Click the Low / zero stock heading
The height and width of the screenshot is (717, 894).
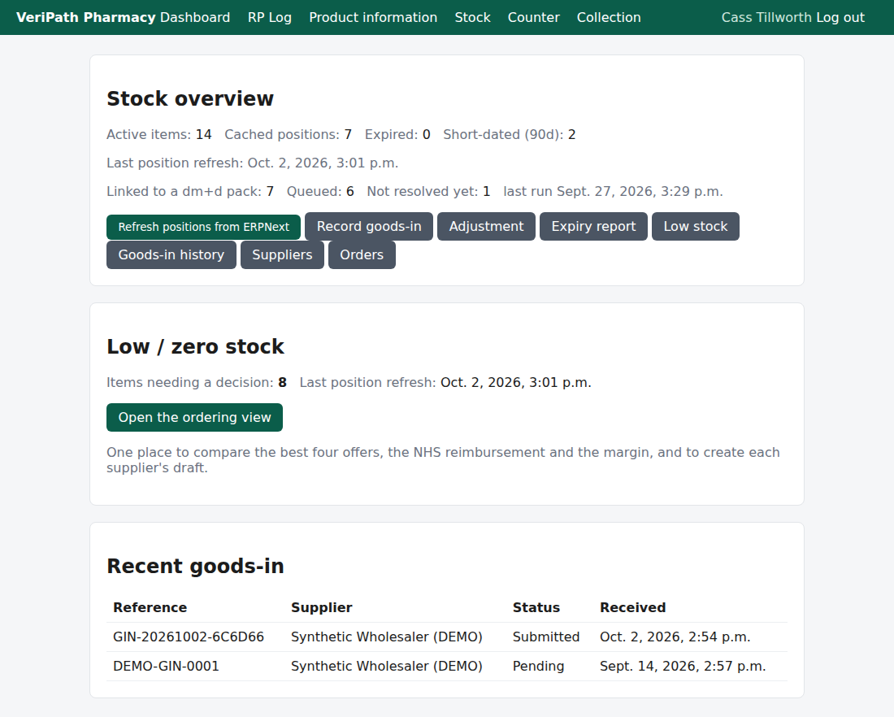[195, 347]
